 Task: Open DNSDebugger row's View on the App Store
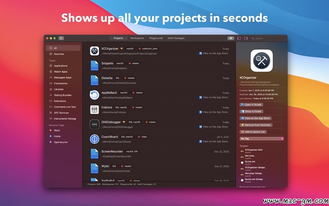(x=213, y=127)
